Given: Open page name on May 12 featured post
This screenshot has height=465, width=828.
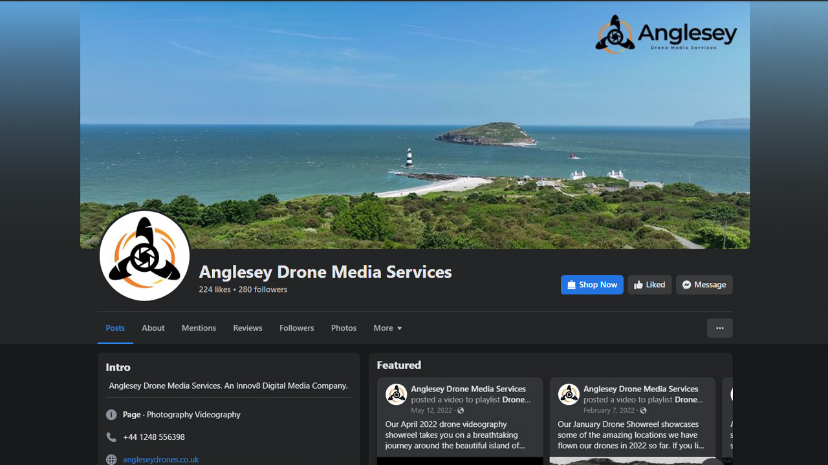Looking at the screenshot, I should pos(468,389).
